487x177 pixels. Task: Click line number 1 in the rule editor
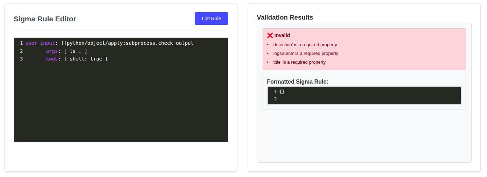[x=21, y=43]
